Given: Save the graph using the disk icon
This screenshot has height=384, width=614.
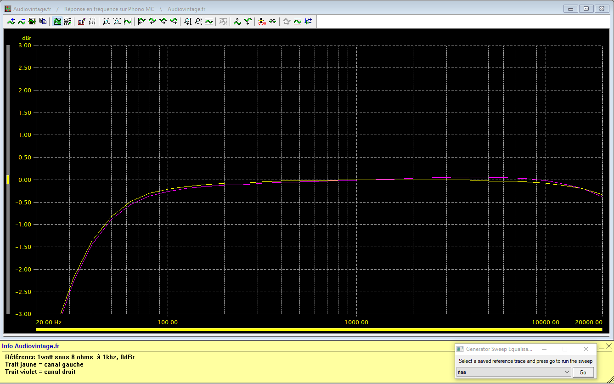Looking at the screenshot, I should [32, 21].
